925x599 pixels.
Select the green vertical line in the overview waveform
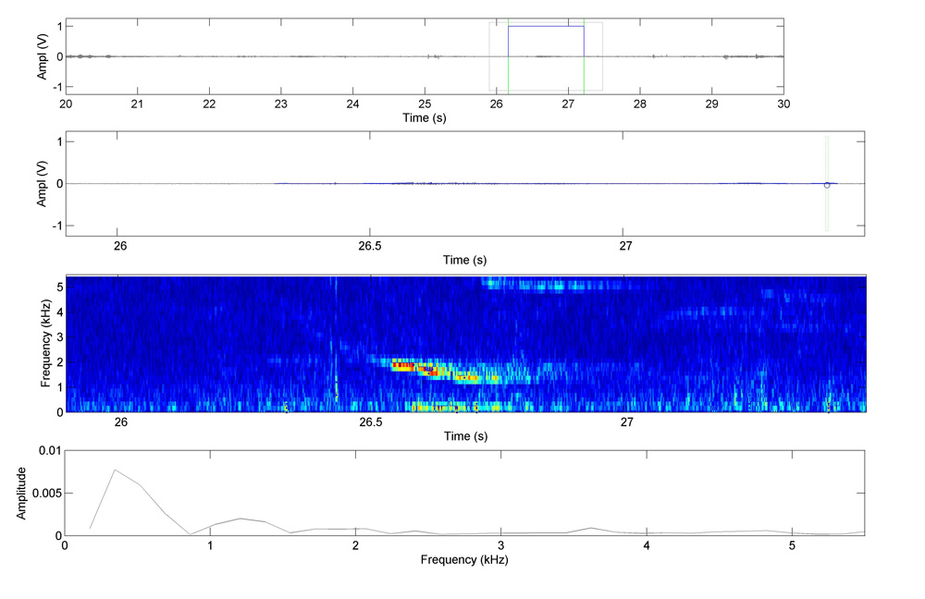584,55
